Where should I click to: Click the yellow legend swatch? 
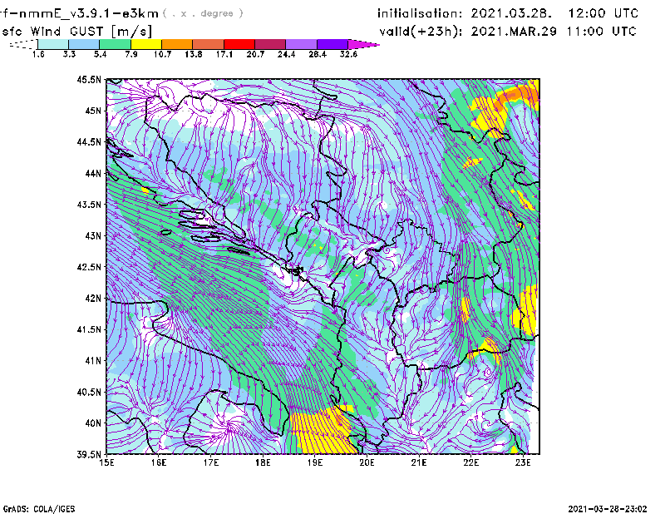point(146,44)
